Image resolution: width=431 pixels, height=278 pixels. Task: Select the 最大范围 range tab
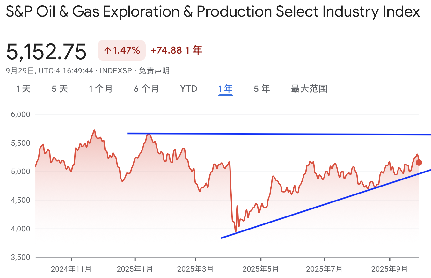[309, 89]
